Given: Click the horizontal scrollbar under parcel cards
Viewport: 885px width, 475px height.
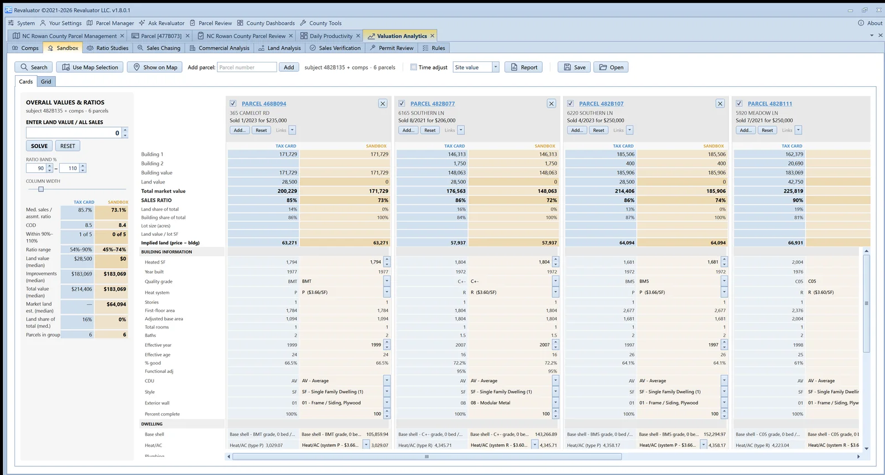Looking at the screenshot, I should [x=426, y=457].
